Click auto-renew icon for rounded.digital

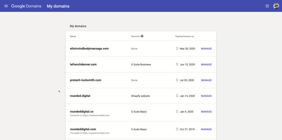[177, 96]
